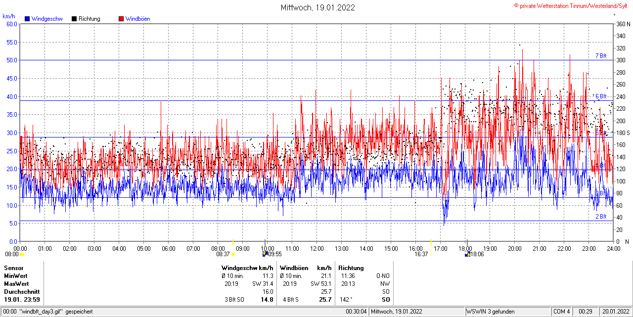Click the 'MinWert' row label
The image size is (633, 317).
point(16,276)
